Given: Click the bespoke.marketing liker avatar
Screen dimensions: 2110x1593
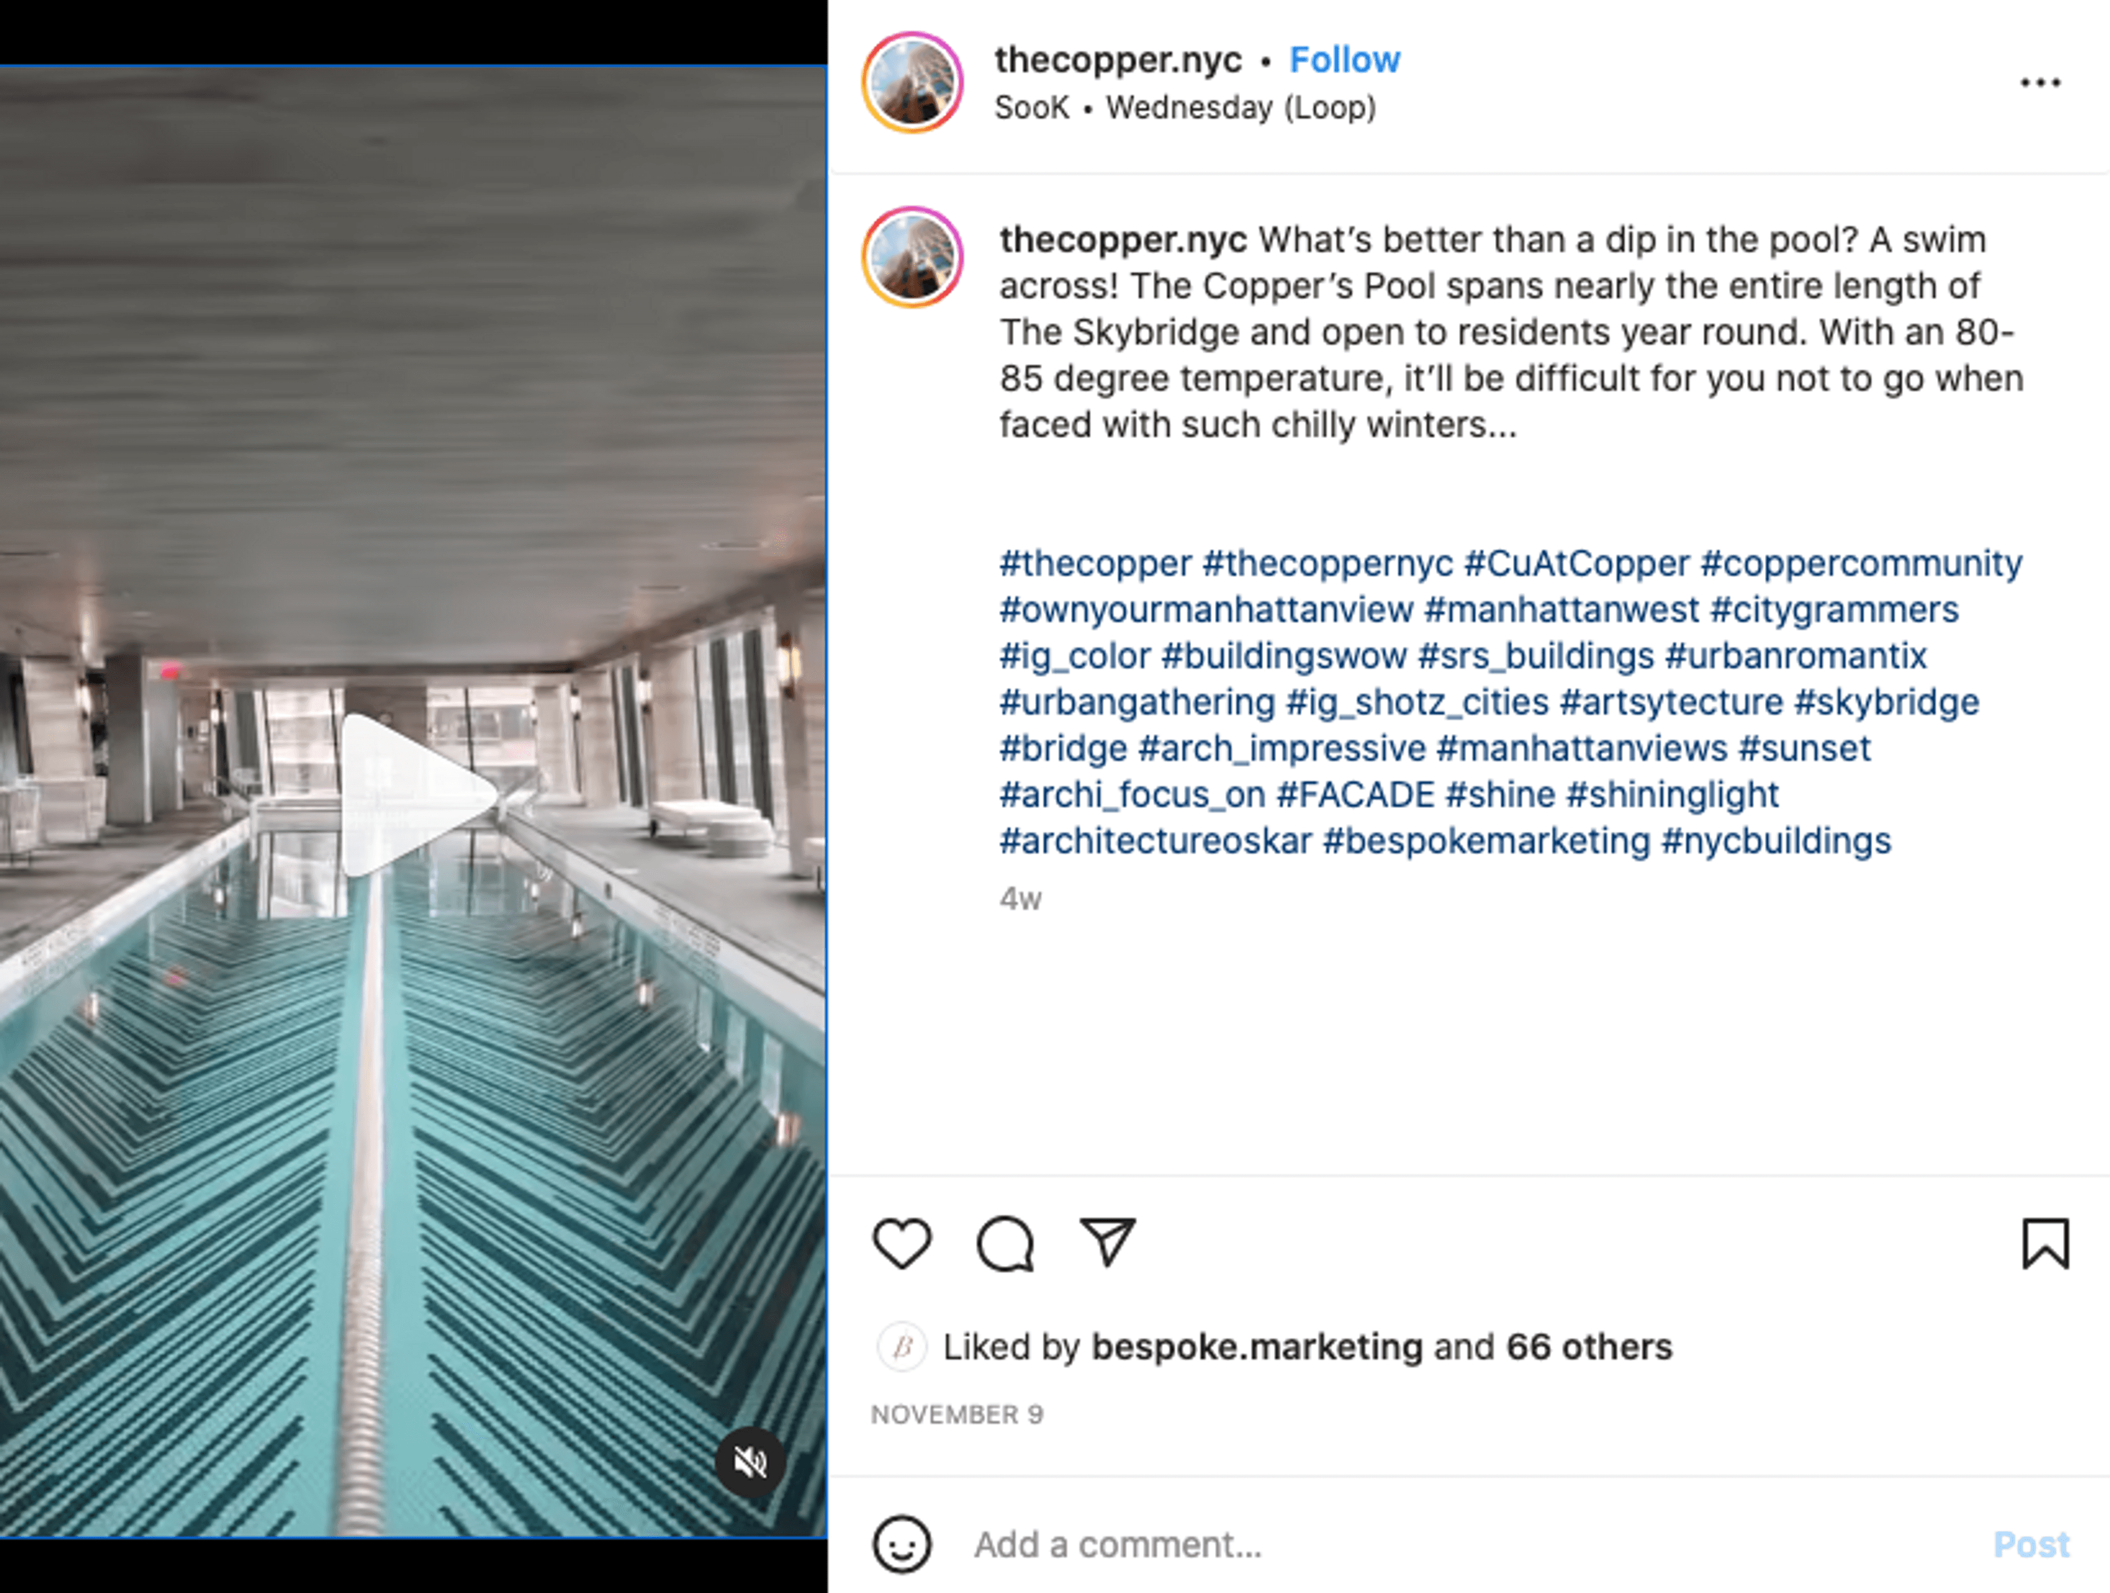Looking at the screenshot, I should coord(902,1347).
